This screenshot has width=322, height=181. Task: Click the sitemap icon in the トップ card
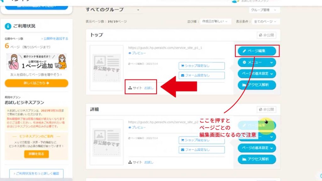point(130,88)
